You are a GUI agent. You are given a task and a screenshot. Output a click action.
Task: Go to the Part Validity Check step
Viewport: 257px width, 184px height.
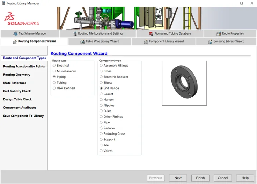(x=17, y=91)
